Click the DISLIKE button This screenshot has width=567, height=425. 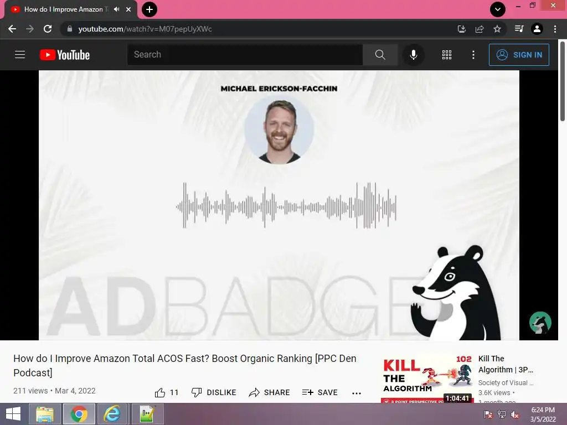[214, 392]
